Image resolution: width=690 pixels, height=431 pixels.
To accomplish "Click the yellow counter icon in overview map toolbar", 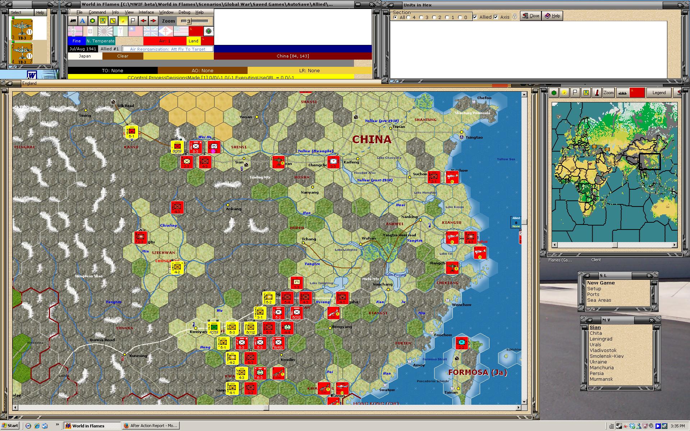I will coord(586,93).
